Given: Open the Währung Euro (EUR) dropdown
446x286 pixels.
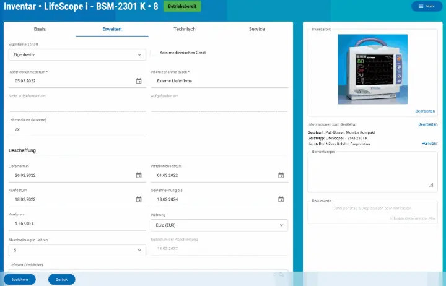Looking at the screenshot, I should click(x=219, y=225).
